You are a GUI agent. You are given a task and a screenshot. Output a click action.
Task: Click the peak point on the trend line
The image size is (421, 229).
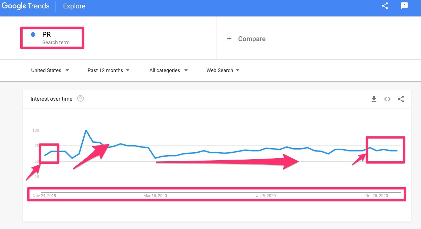pos(86,130)
